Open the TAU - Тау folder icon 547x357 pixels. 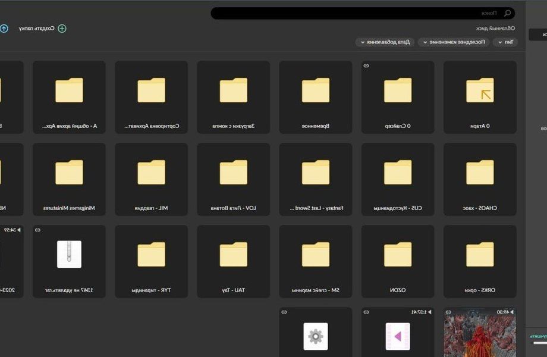click(234, 254)
